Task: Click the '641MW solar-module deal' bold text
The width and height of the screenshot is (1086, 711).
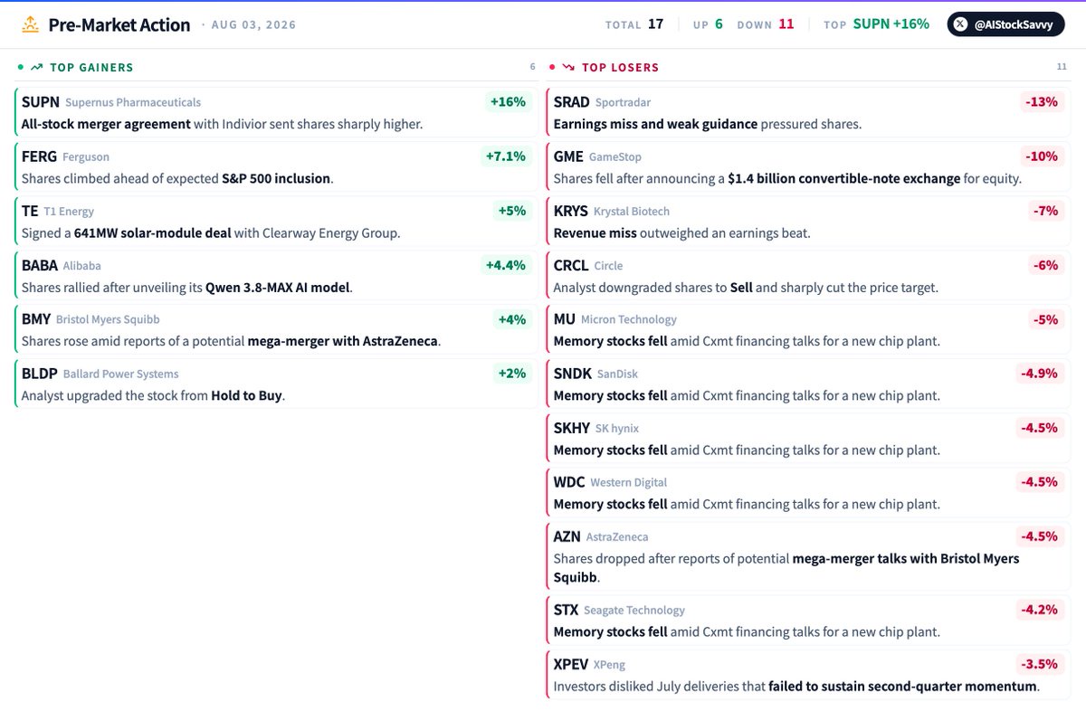Action: pos(152,232)
